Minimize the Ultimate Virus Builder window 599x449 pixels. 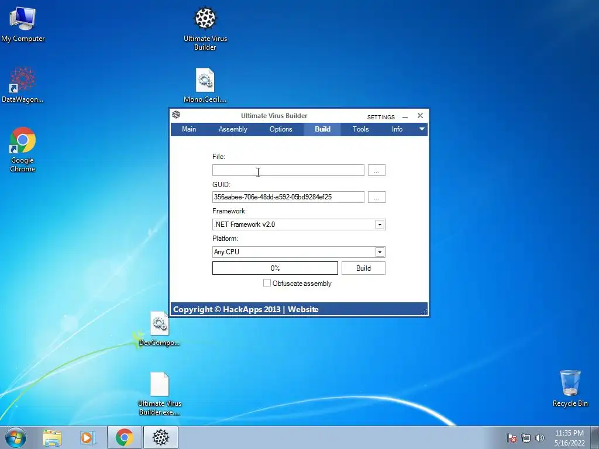click(405, 116)
